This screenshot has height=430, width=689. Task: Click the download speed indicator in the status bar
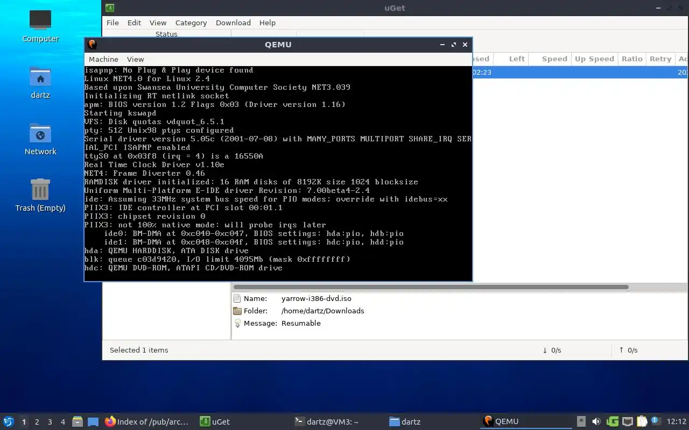(552, 350)
